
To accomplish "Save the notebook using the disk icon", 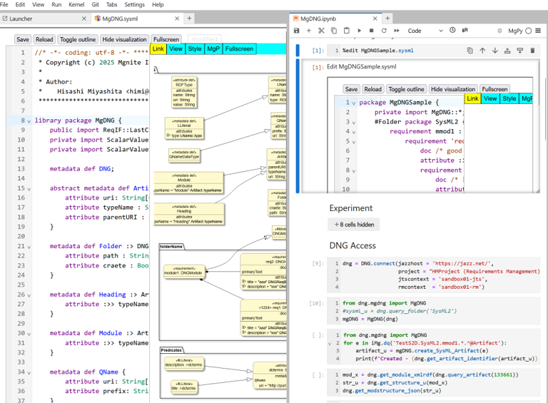I will [x=297, y=31].
